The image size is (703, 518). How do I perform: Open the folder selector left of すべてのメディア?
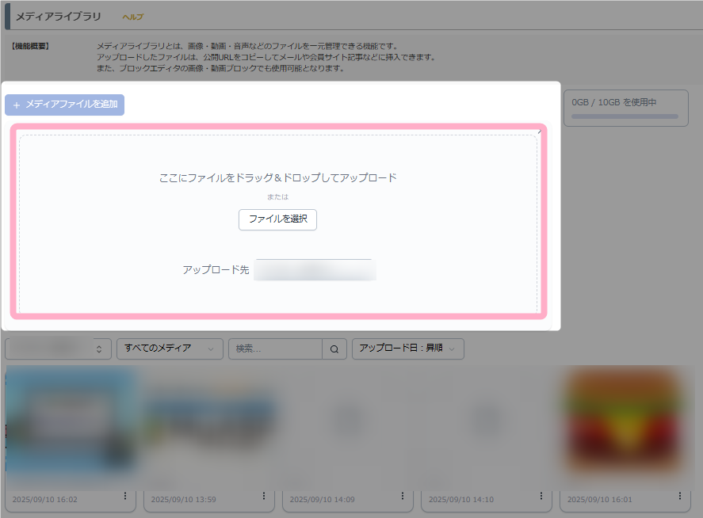point(58,349)
